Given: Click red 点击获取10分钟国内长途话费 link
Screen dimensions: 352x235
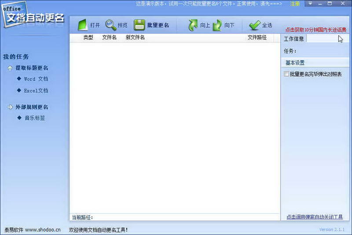Looking at the screenshot, I should point(315,30).
